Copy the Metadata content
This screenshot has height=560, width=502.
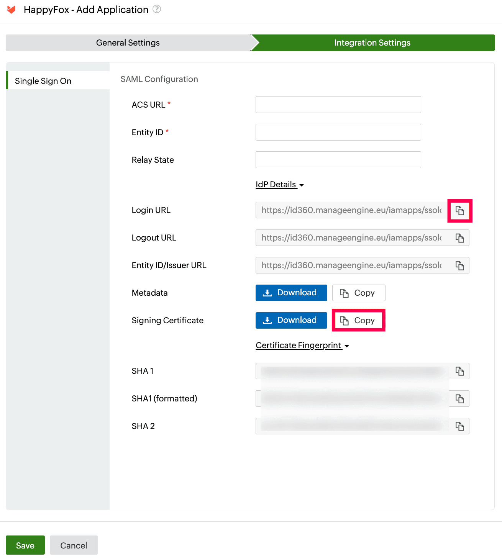[x=359, y=293]
